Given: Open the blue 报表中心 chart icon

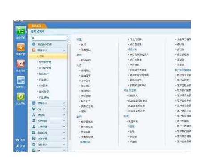Looking at the screenshot, I should point(21,80).
